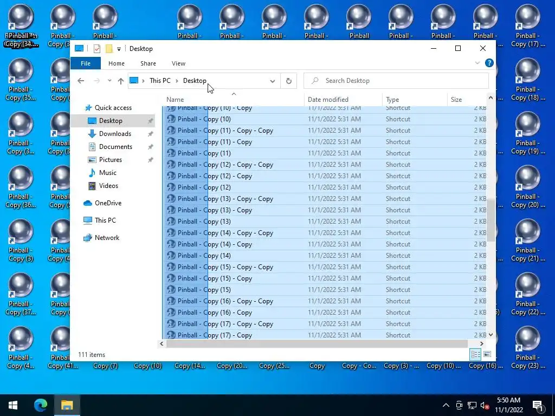The width and height of the screenshot is (555, 416).
Task: Select Pinball - Copy (23) desktop shortcut
Action: (x=527, y=348)
